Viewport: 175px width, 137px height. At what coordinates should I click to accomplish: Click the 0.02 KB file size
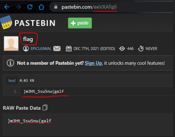[x=27, y=81]
